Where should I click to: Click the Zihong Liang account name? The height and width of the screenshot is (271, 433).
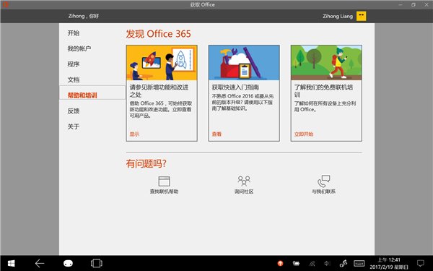pyautogui.click(x=338, y=16)
